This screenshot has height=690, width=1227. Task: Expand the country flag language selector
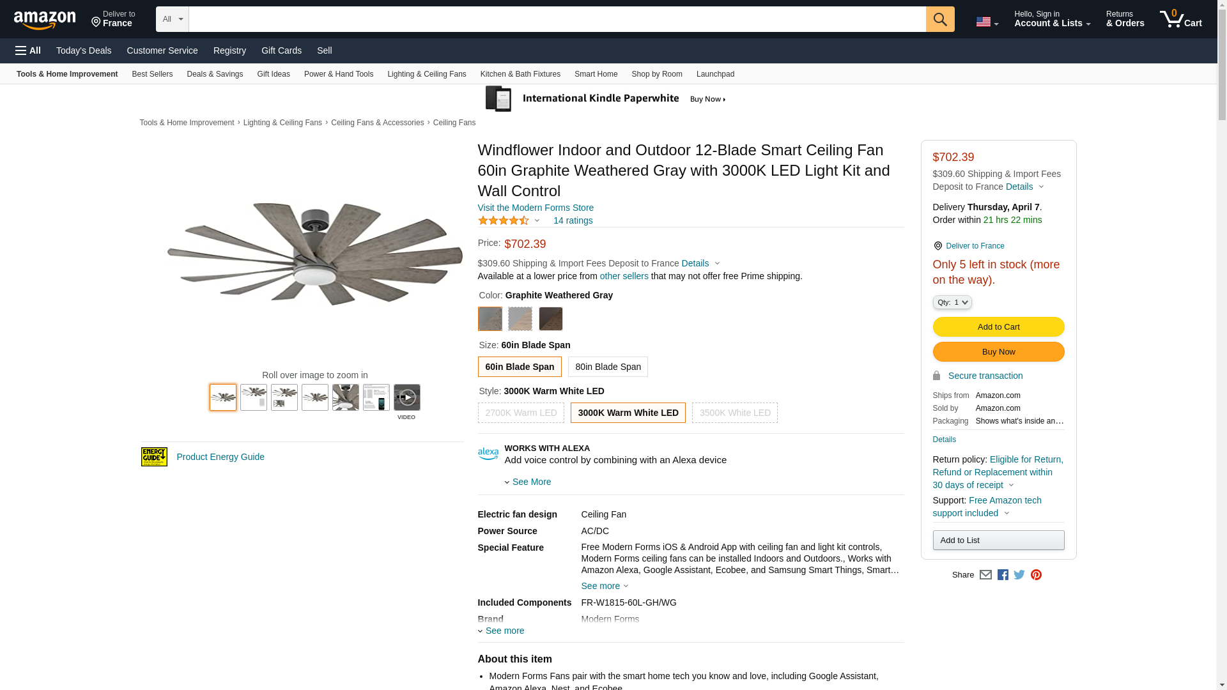[987, 22]
